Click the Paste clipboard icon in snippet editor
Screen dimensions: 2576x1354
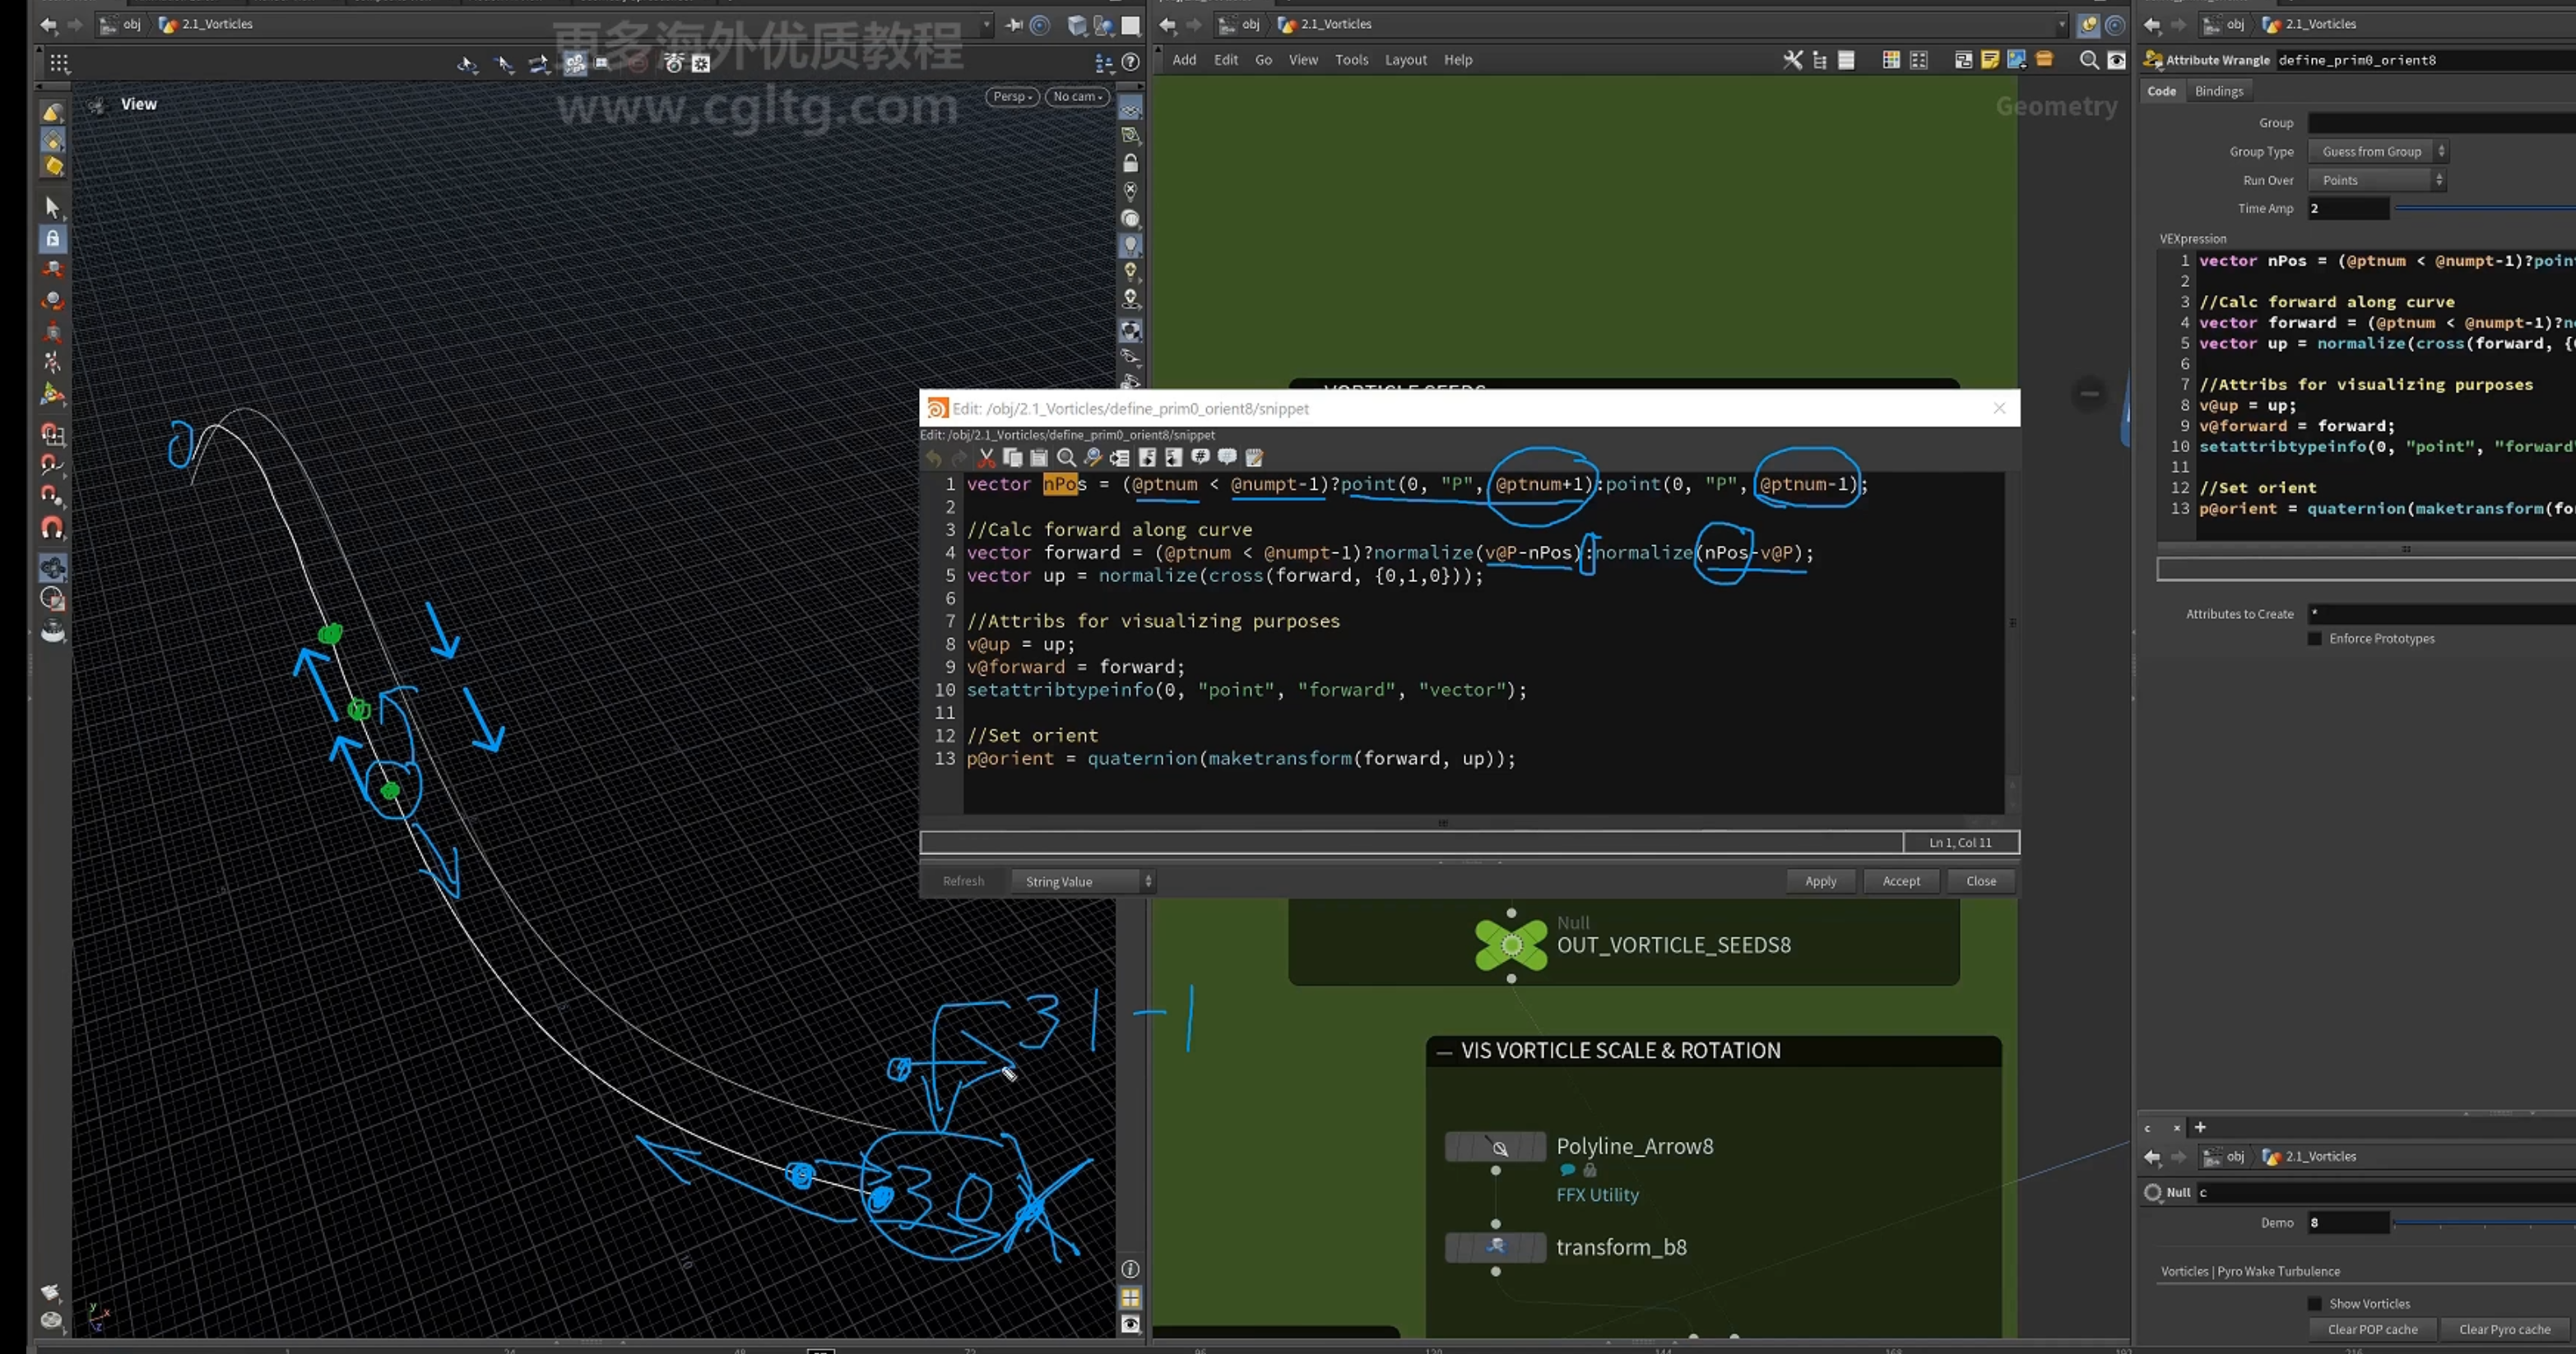pyautogui.click(x=1039, y=458)
